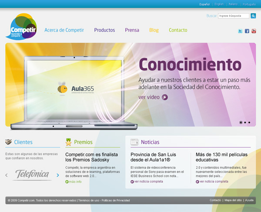This screenshot has height=212, width=261.
Task: Switch language to Español
Action: [x=204, y=4]
